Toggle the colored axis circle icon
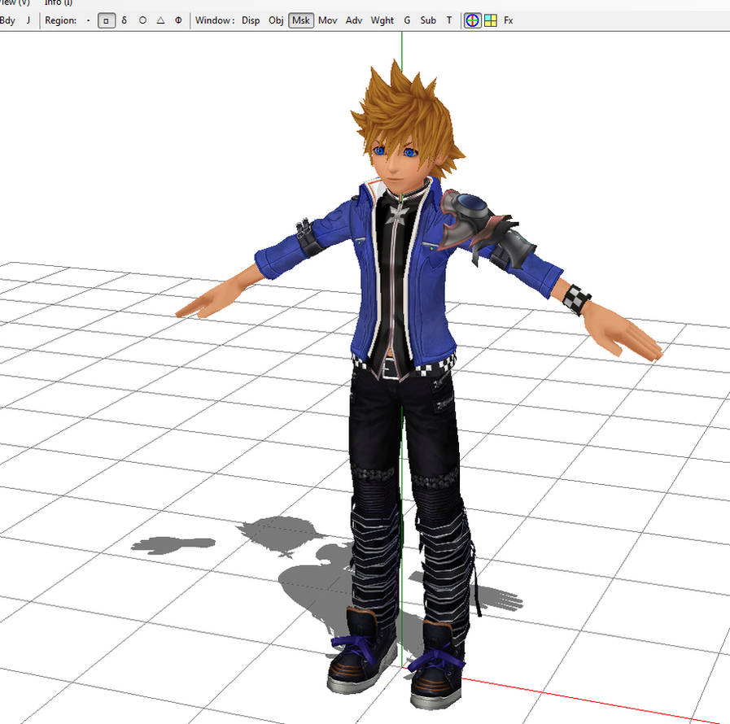 pyautogui.click(x=472, y=20)
